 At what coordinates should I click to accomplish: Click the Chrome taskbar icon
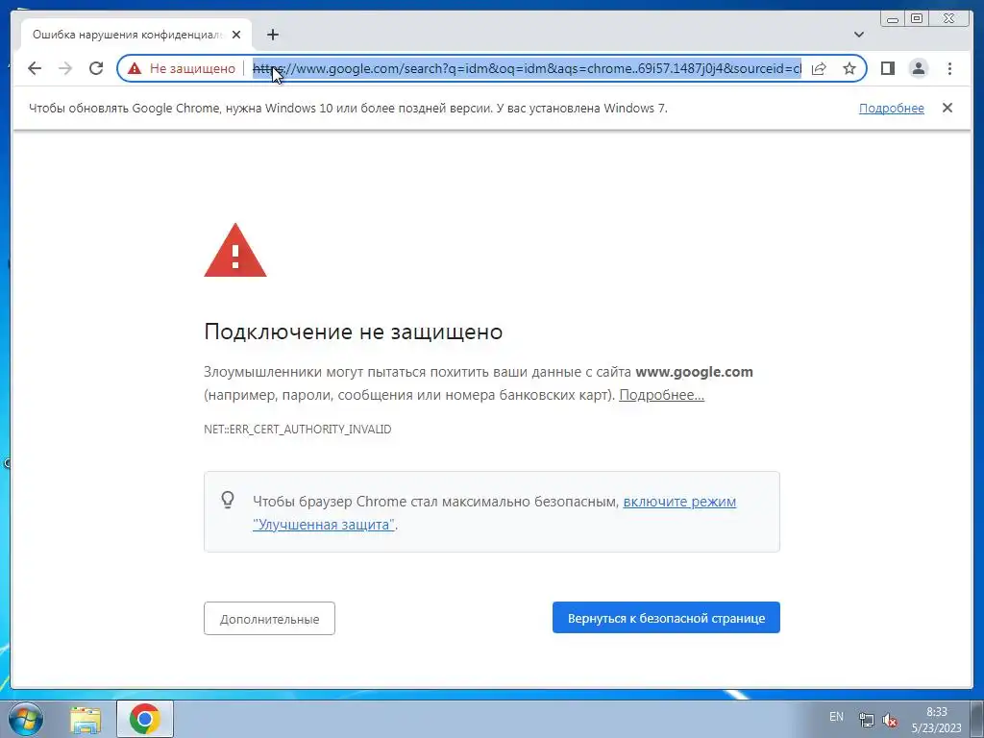point(144,719)
